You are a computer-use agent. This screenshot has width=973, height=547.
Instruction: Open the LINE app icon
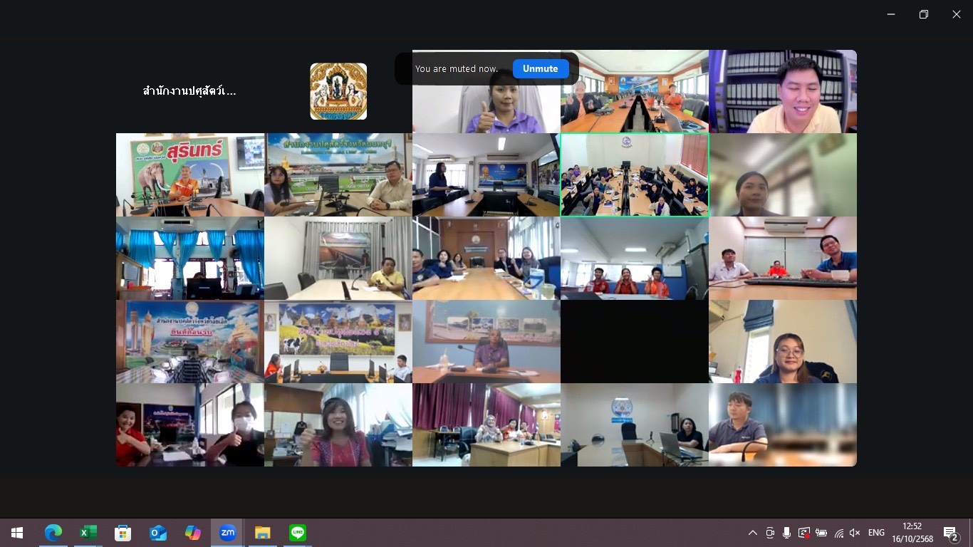click(x=297, y=533)
